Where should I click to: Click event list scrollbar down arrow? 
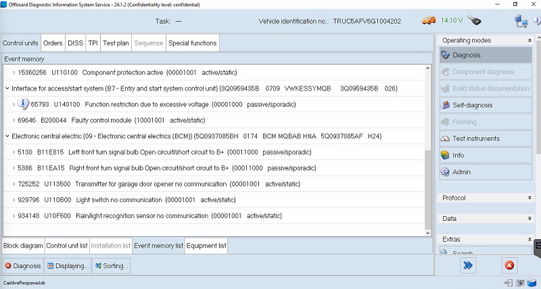tap(428, 233)
